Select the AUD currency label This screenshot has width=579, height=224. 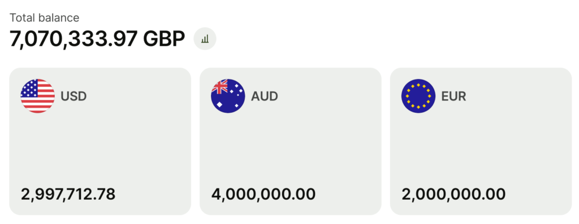[265, 96]
